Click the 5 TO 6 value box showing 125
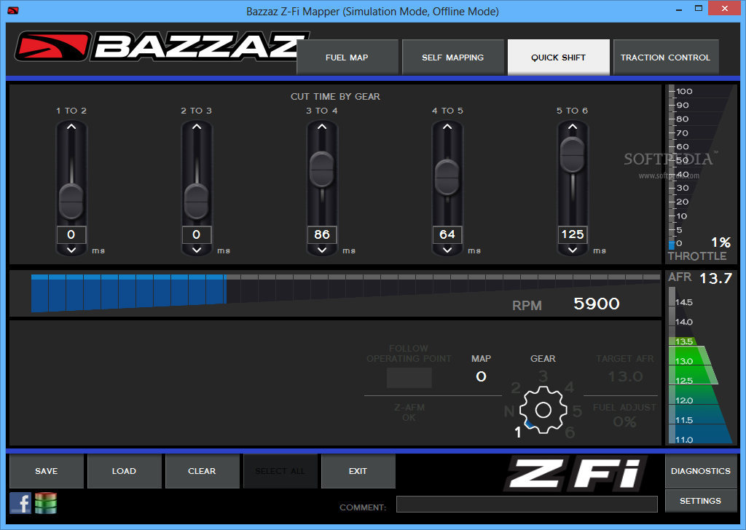Viewport: 746px width, 530px height. [x=573, y=234]
